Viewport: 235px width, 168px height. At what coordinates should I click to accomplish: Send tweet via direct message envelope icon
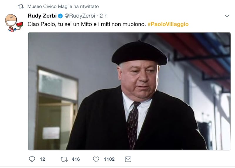point(128,159)
